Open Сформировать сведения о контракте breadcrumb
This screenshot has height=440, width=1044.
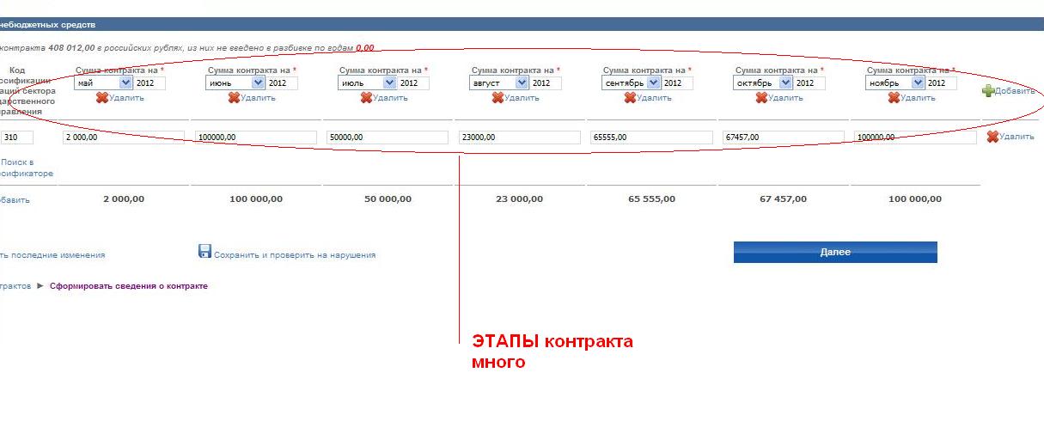128,286
